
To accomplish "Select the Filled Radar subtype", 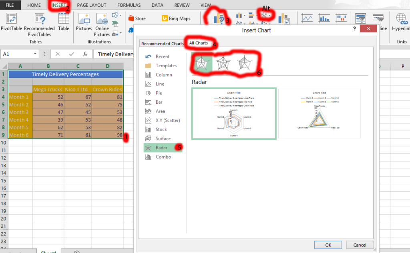I will coord(245,63).
